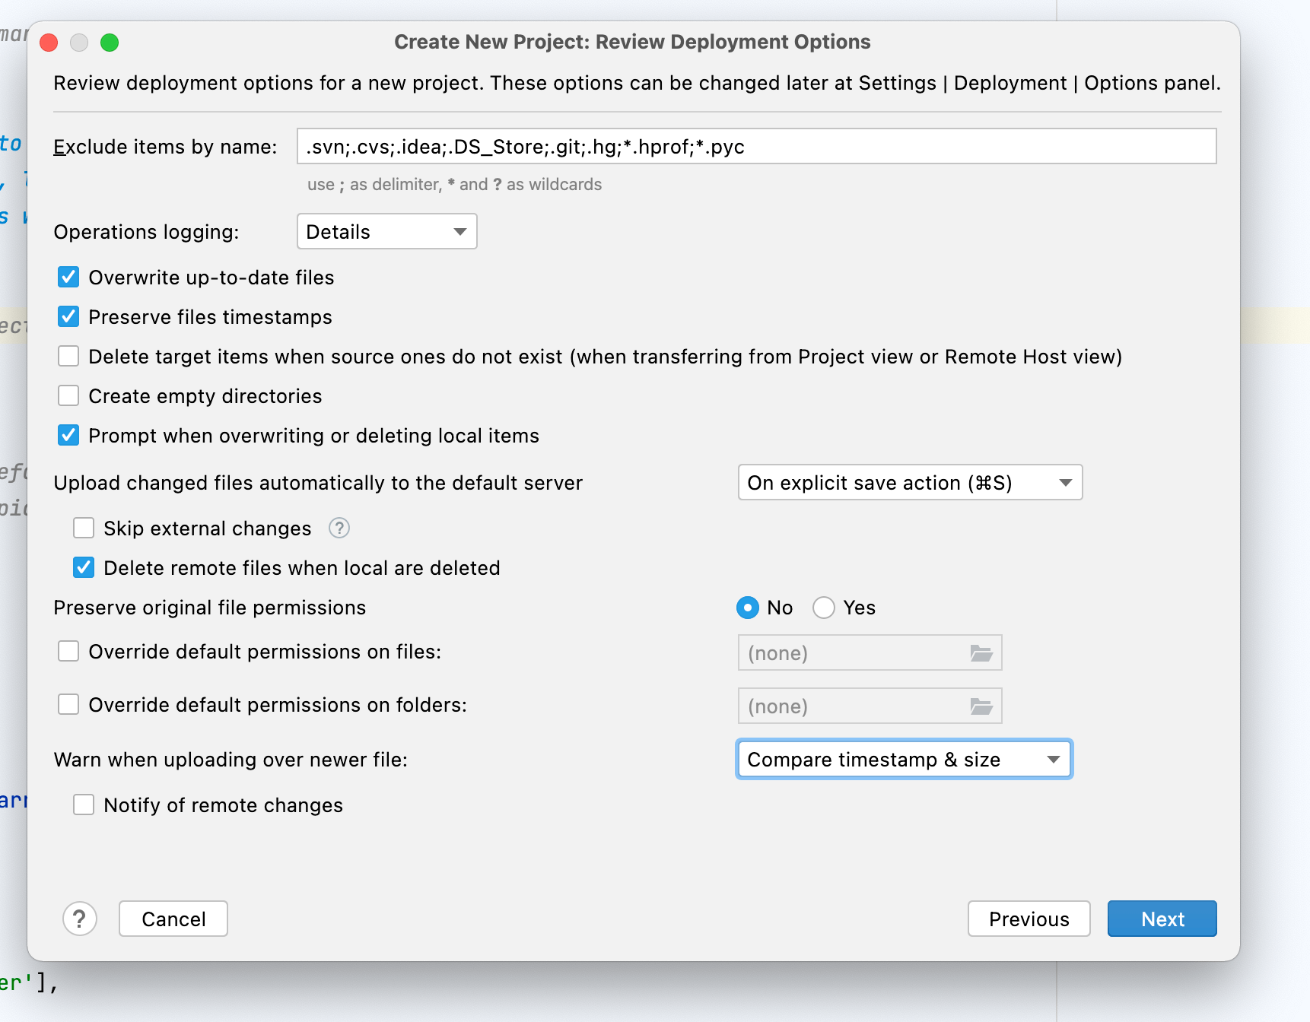Go back with the Previous button

point(1029,919)
